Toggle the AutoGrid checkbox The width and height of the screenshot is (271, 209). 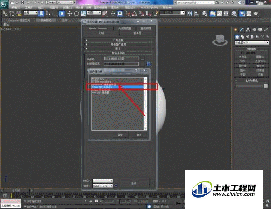242,53
